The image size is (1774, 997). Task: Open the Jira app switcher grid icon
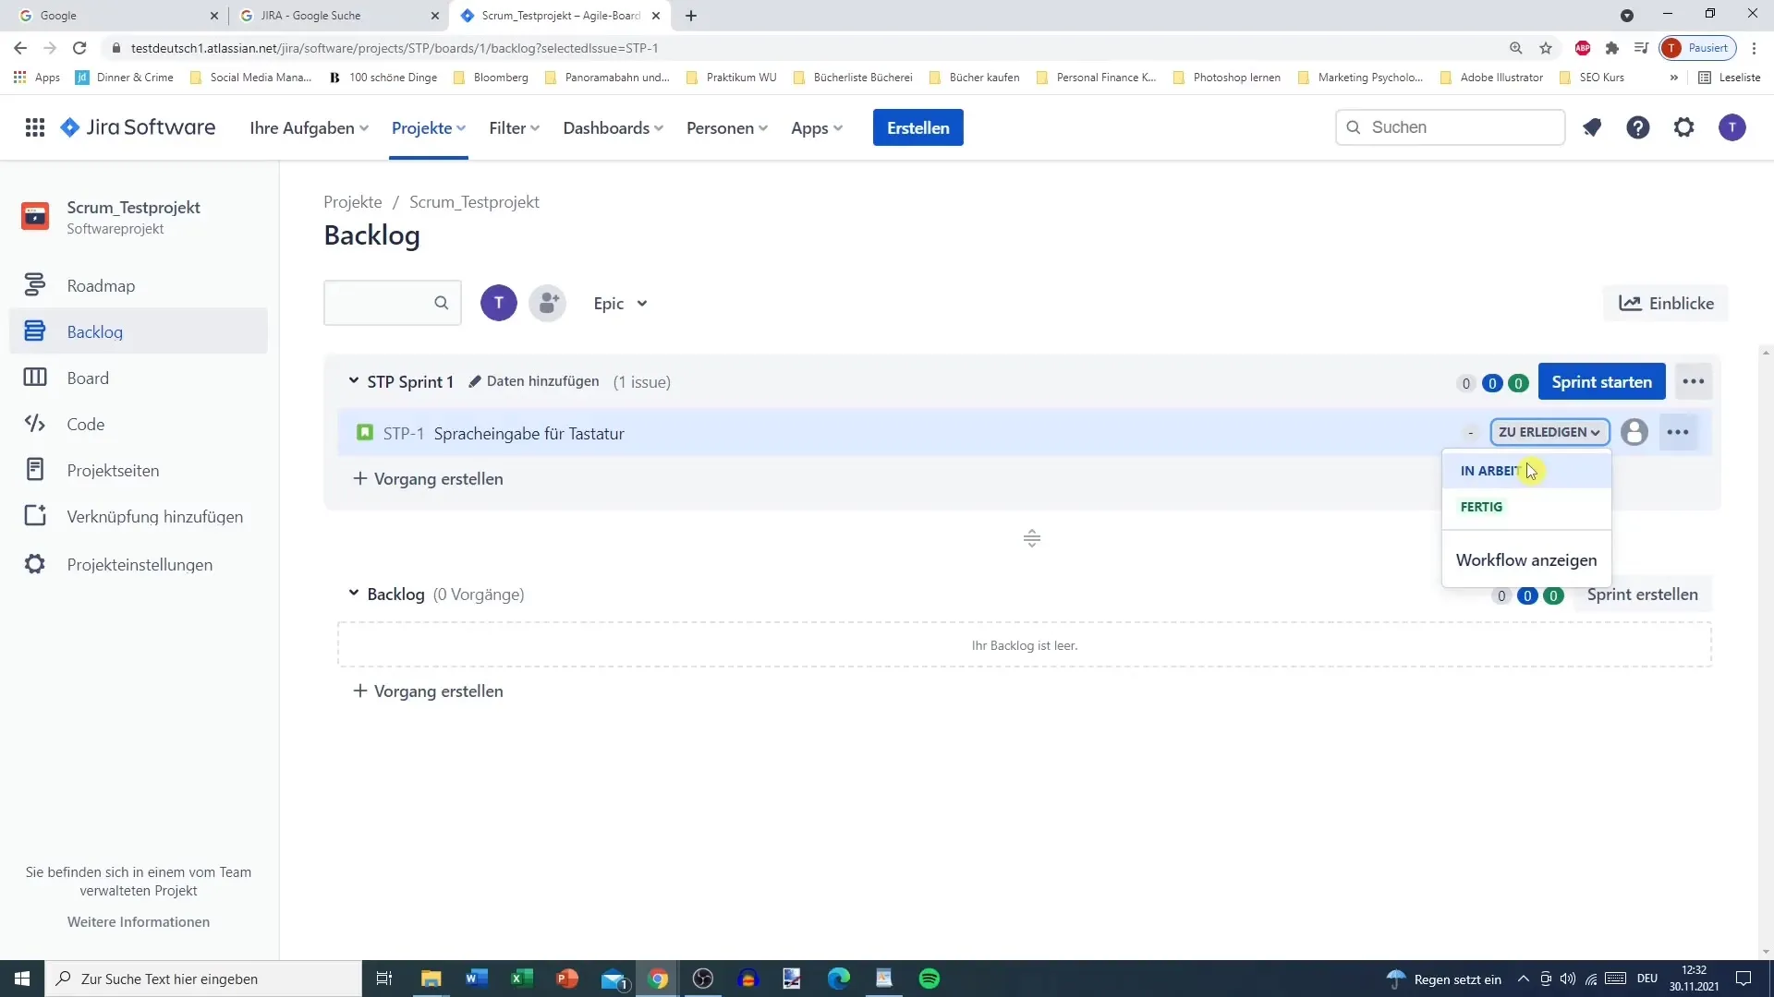click(x=35, y=127)
